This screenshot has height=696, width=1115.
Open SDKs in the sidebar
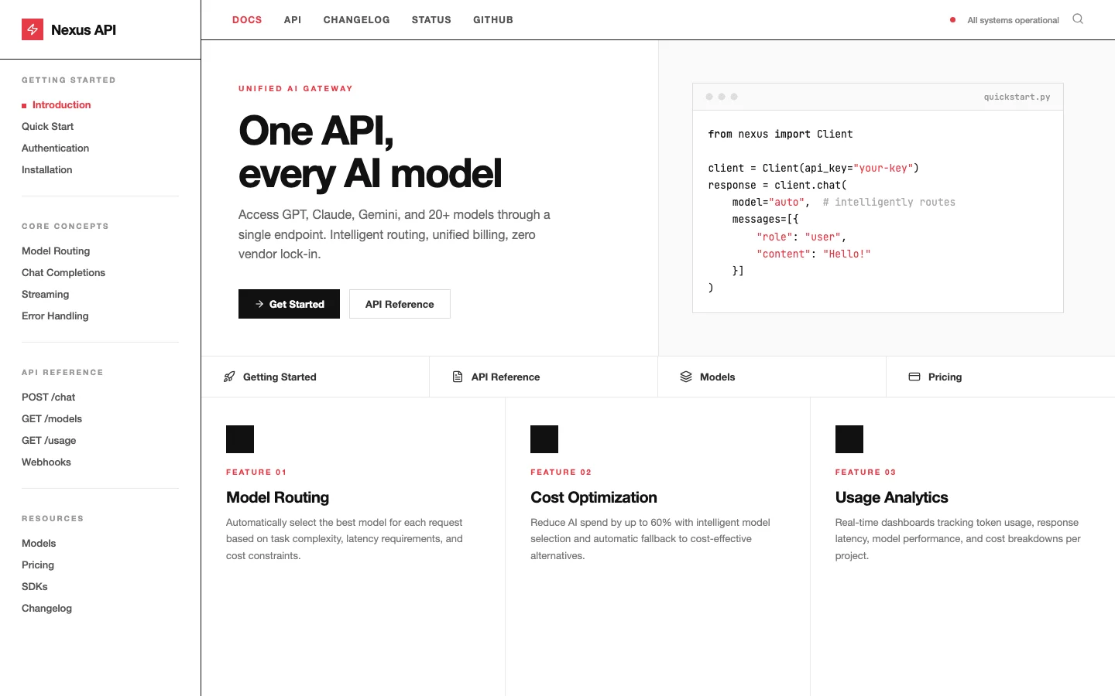coord(35,586)
